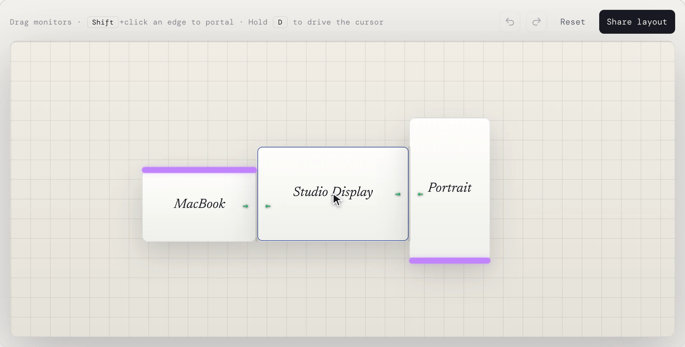
Task: Click the purple portal edge below Portrait
Action: (450, 261)
